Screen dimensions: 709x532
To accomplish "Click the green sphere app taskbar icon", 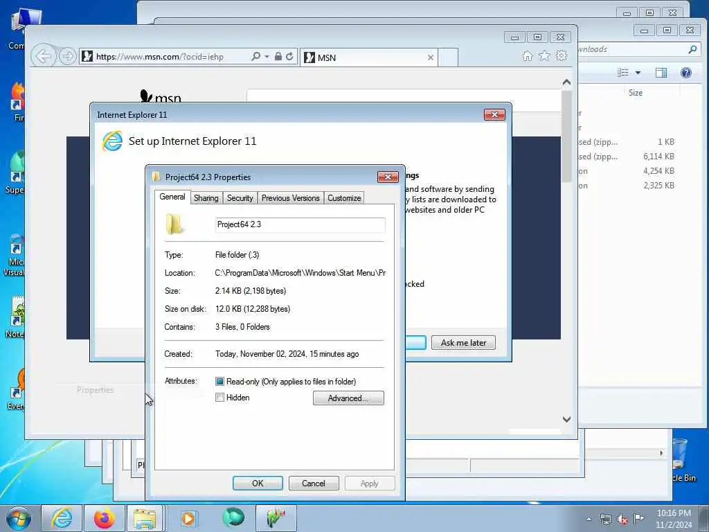I will coord(233,517).
